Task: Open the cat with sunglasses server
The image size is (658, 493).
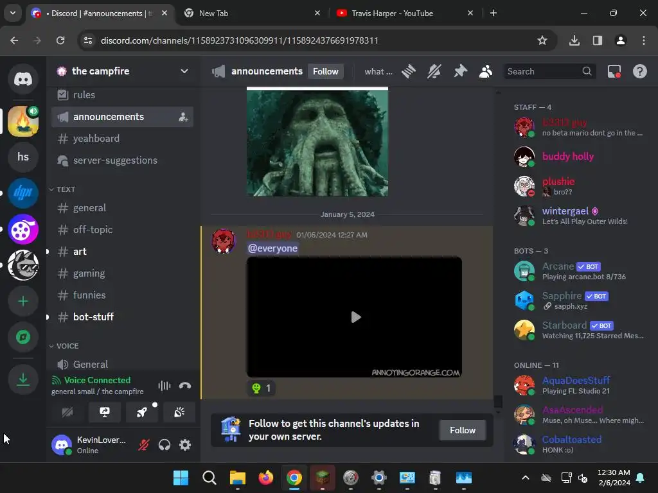Action: pos(23,265)
